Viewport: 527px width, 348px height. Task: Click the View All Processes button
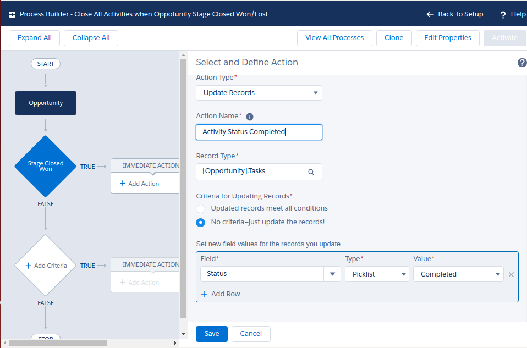pos(334,38)
